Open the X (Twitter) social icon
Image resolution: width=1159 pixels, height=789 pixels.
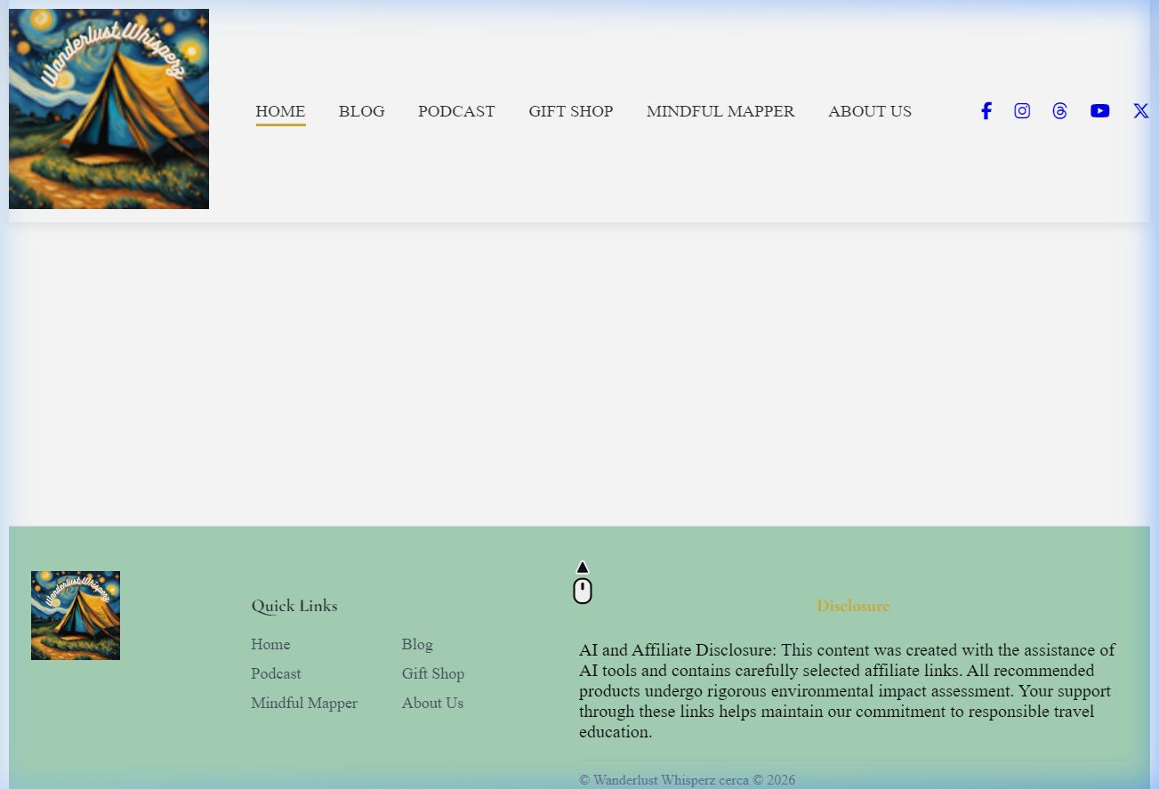[x=1140, y=111]
